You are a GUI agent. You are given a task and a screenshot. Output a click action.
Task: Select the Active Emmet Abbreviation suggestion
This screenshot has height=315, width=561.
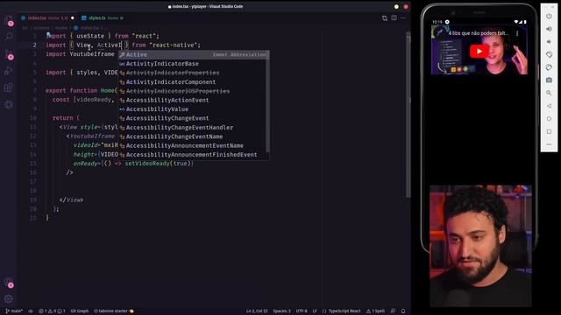[194, 54]
